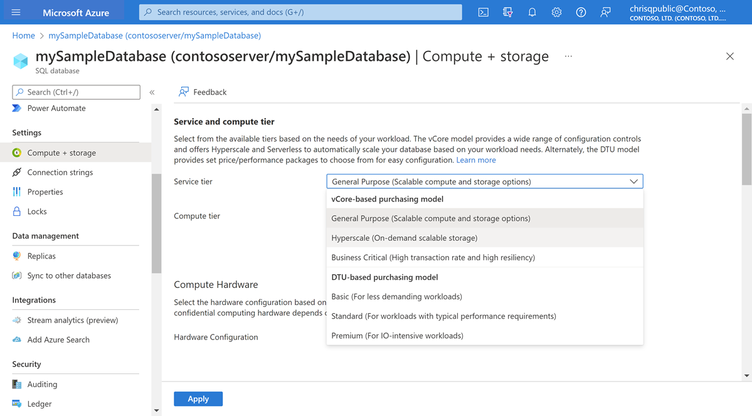This screenshot has height=416, width=752.
Task: Click the Apply button
Action: 198,399
